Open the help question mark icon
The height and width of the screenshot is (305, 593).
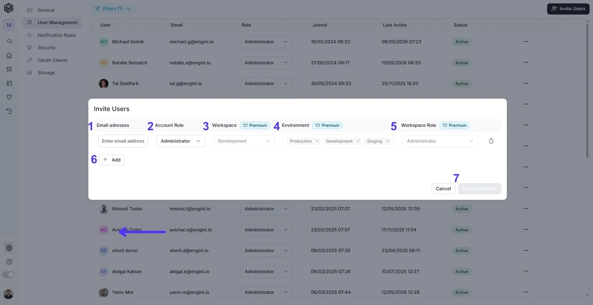point(9,262)
